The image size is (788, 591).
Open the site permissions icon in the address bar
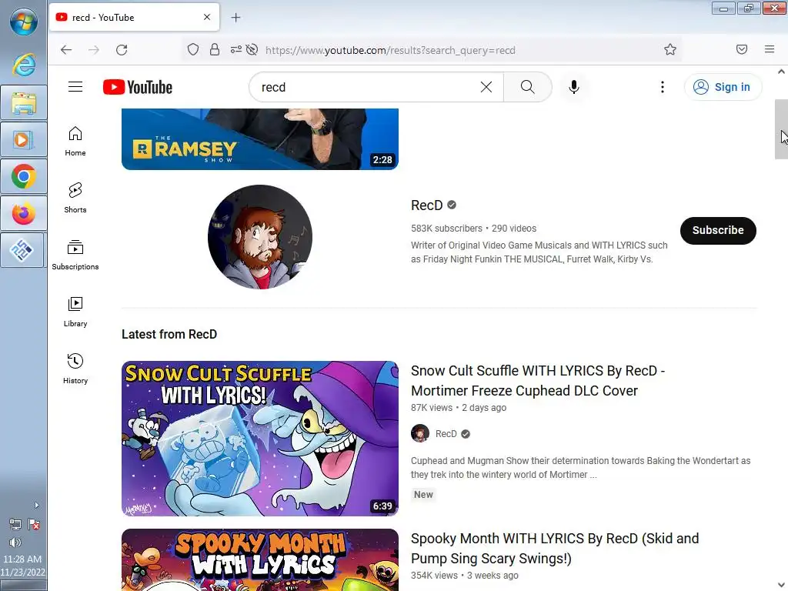(x=235, y=50)
